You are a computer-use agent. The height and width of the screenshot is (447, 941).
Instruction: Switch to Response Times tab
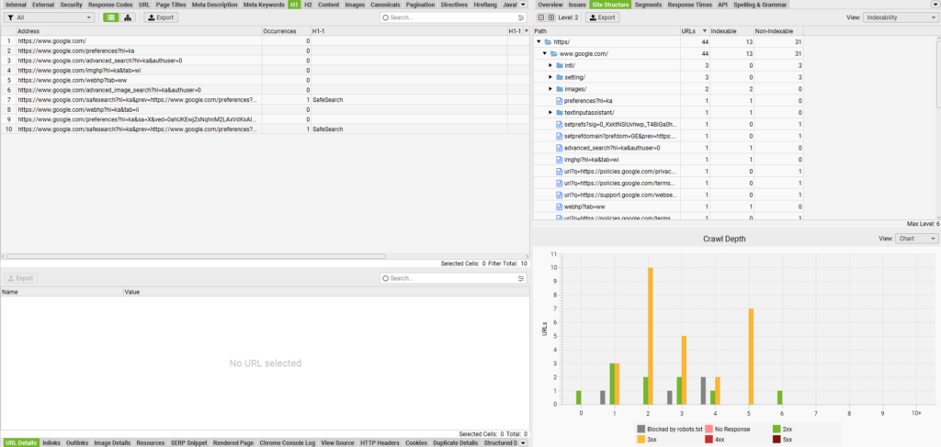(689, 5)
